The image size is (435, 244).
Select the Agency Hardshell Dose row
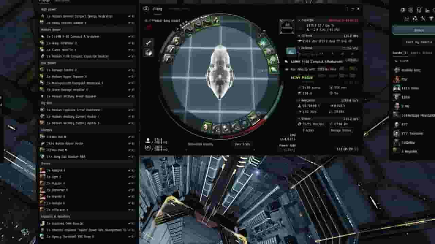pos(87,237)
